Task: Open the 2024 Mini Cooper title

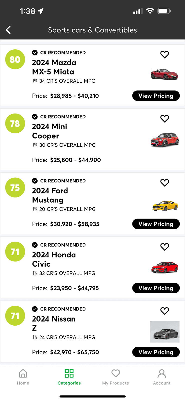Action: pyautogui.click(x=50, y=131)
